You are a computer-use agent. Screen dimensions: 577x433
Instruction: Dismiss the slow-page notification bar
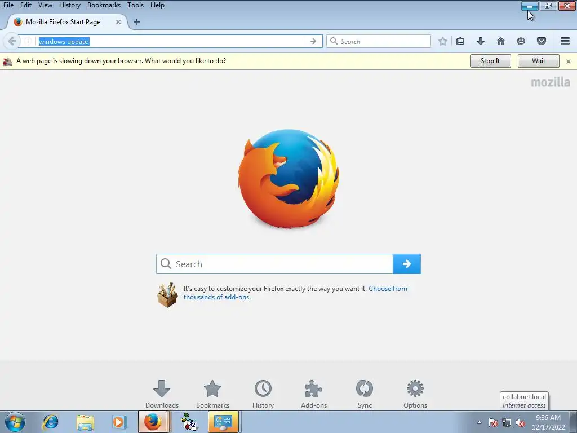click(x=569, y=61)
